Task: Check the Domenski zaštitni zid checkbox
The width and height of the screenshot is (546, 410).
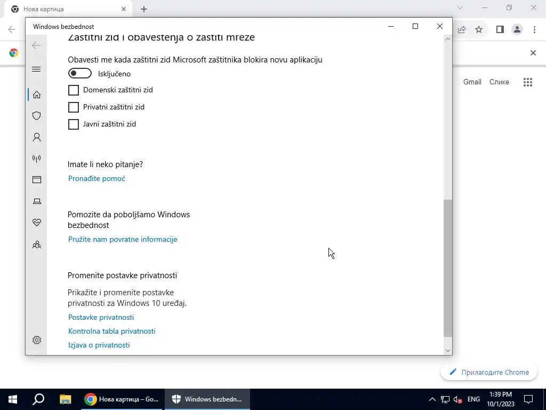Action: click(74, 90)
